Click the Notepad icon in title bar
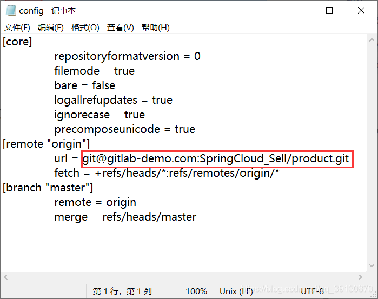 (11, 11)
